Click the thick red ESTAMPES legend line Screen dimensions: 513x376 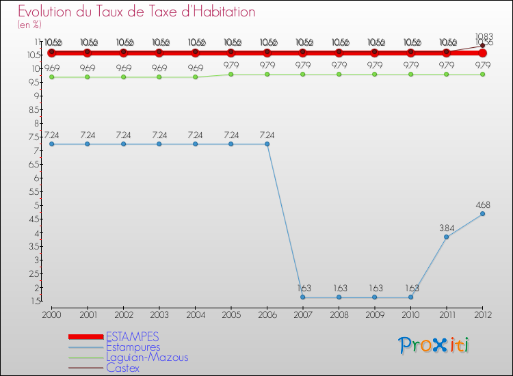[x=86, y=337]
